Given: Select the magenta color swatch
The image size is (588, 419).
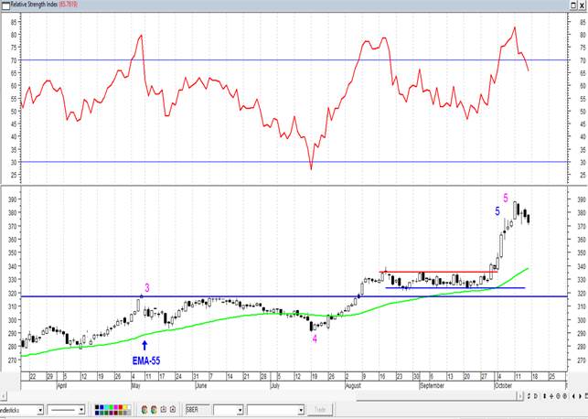Looking at the screenshot, I should coord(116,407).
